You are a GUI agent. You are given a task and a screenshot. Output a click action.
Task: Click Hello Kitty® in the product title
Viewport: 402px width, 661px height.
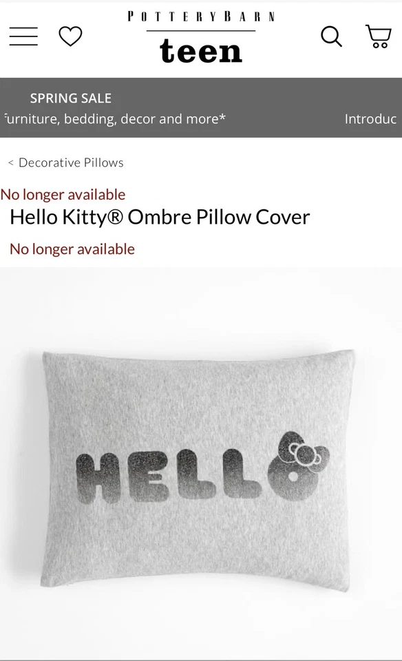(67, 217)
